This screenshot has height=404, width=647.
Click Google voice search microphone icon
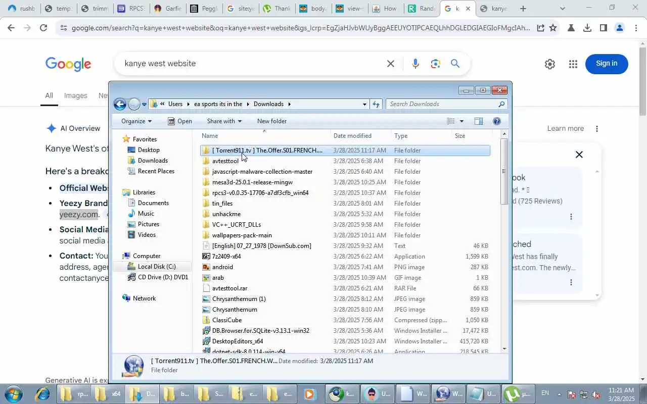coord(415,64)
